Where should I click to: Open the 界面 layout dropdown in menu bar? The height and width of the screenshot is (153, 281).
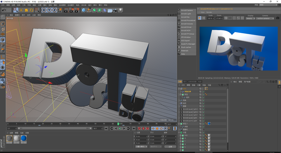point(268,5)
